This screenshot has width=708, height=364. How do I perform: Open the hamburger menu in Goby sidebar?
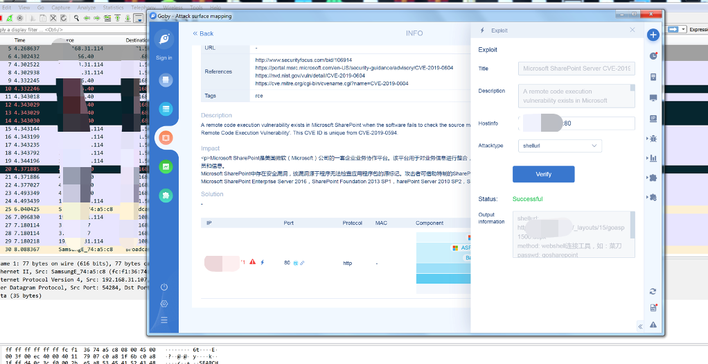[164, 320]
